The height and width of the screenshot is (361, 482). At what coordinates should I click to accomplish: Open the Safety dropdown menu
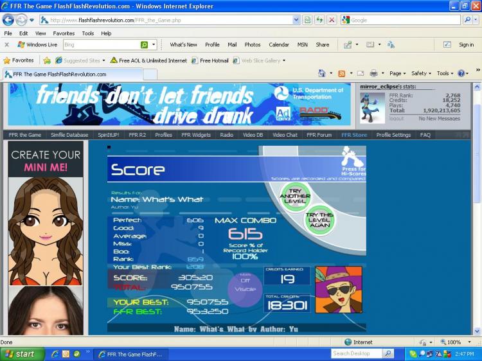[421, 73]
